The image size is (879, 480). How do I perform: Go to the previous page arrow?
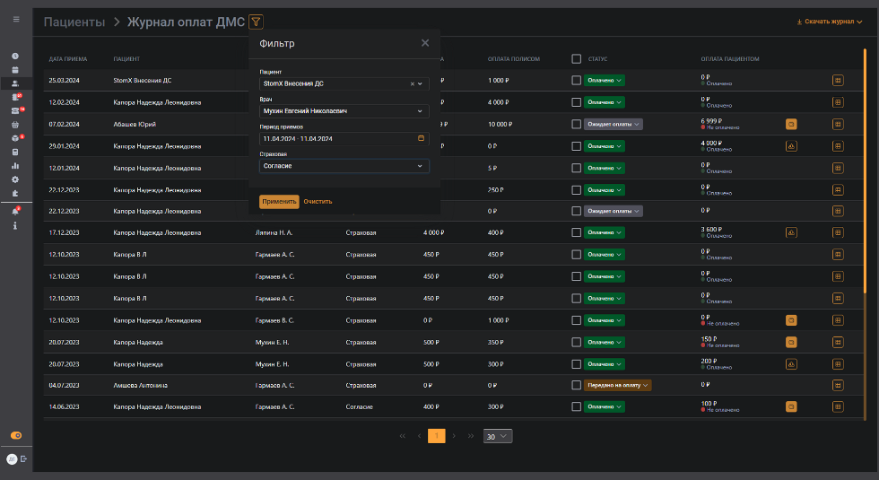pyautogui.click(x=419, y=436)
